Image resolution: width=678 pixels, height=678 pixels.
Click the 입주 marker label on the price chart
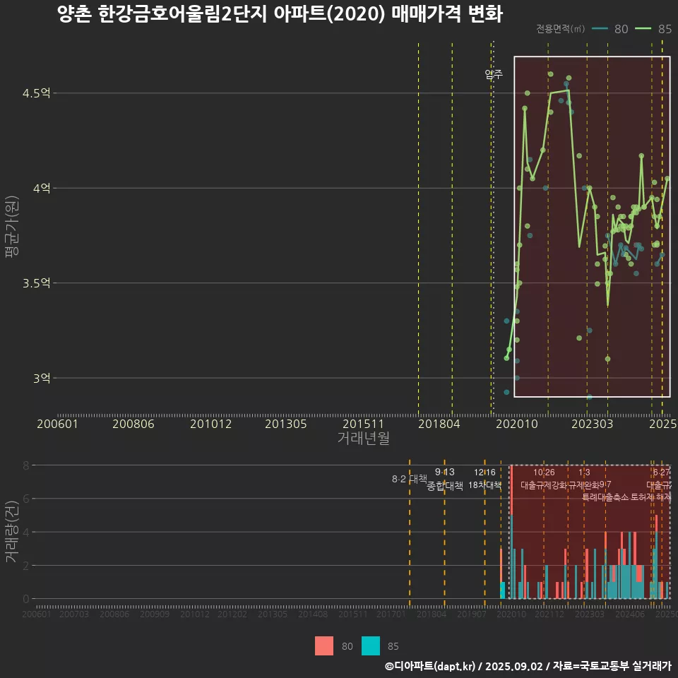pos(494,74)
